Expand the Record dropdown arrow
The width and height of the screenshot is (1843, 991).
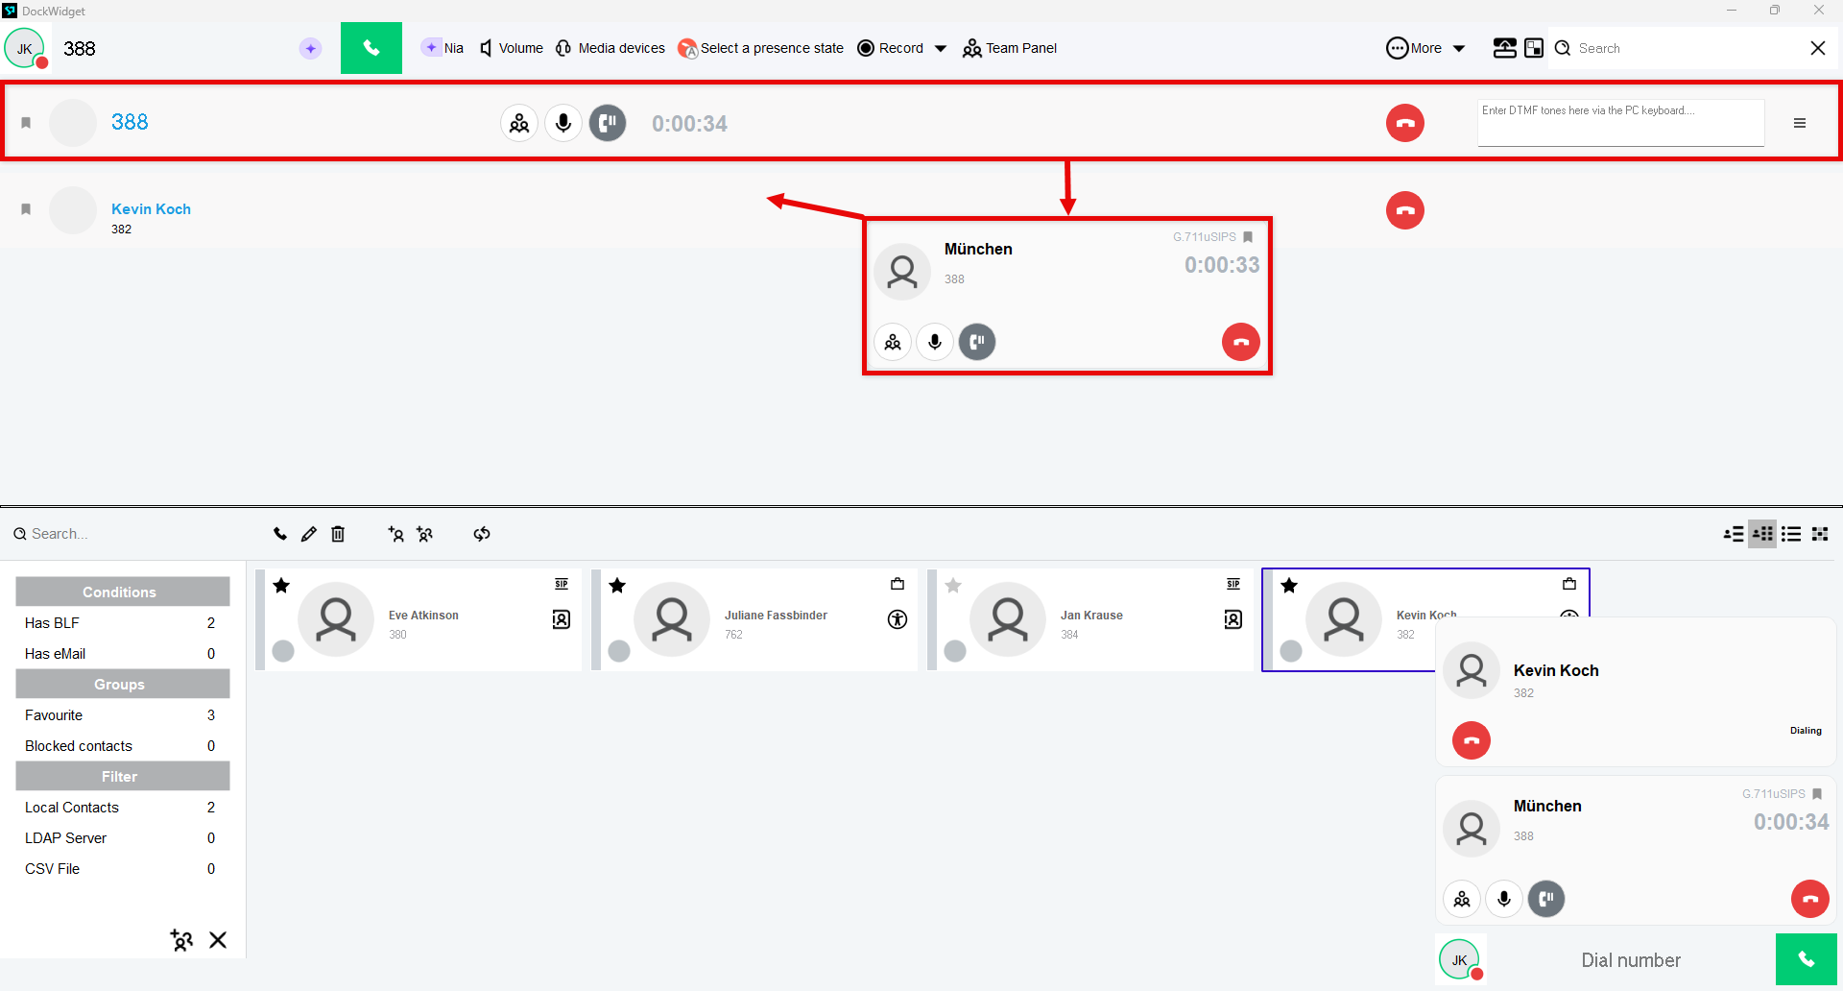[x=941, y=49]
